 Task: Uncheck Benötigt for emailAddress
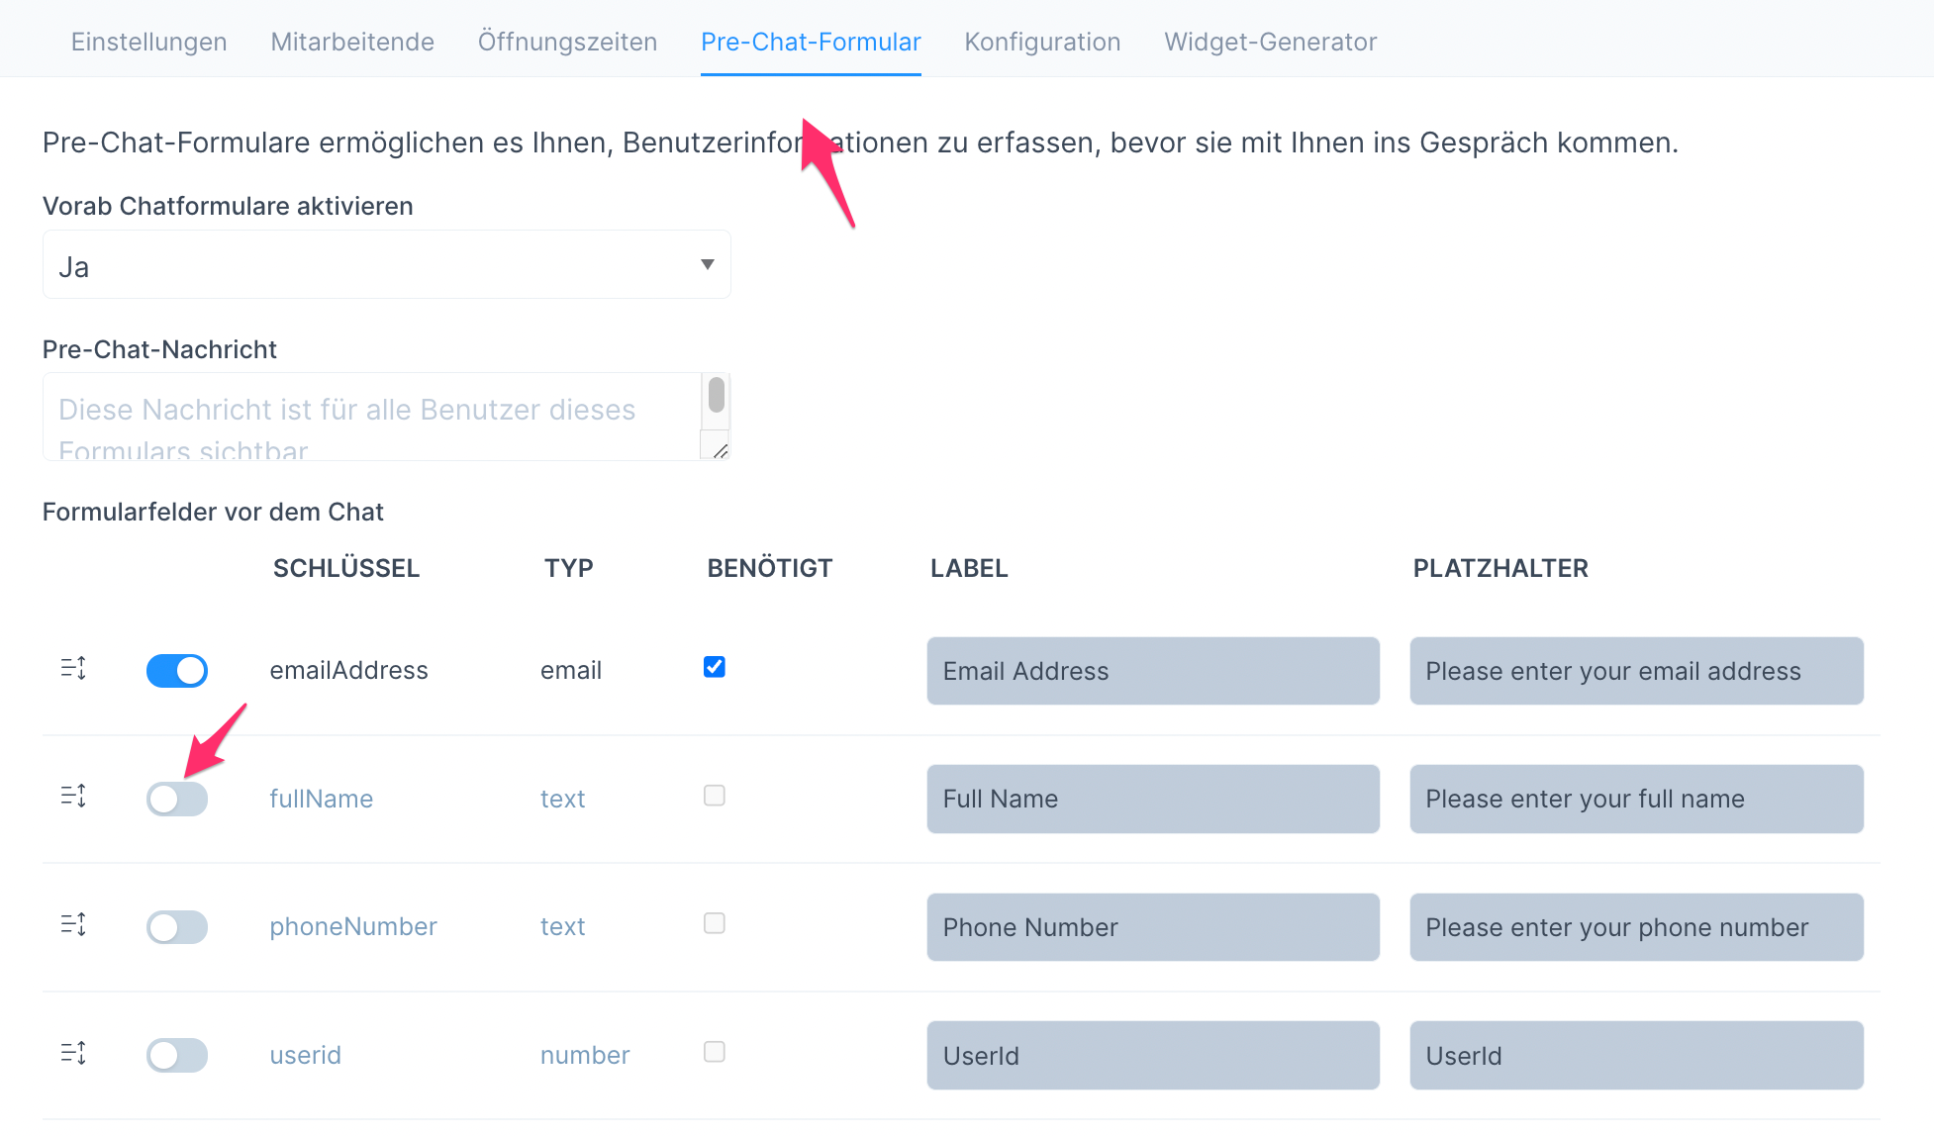714,667
